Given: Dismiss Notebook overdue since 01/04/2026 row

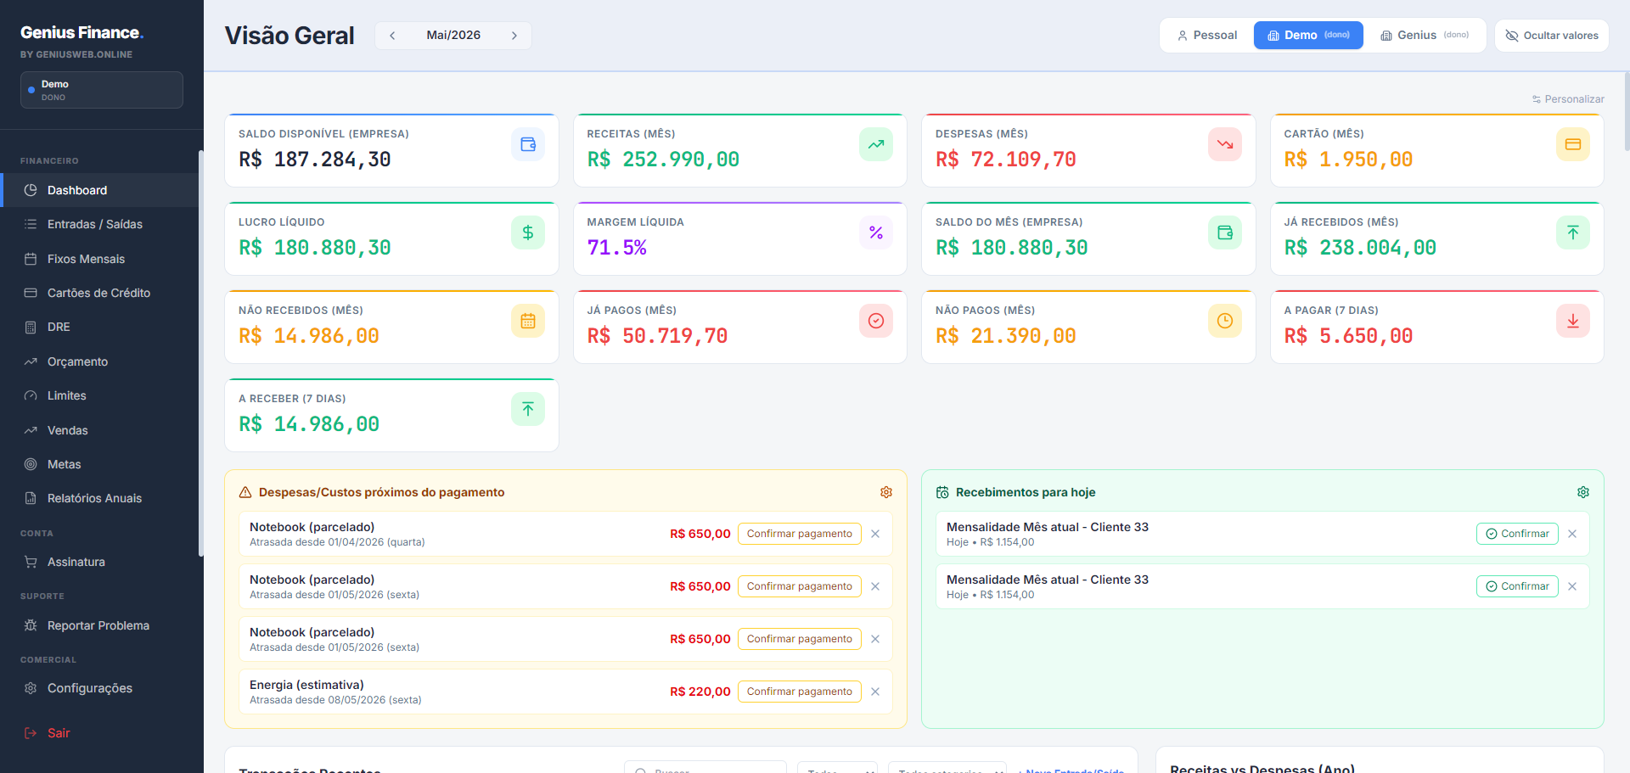Looking at the screenshot, I should click(x=875, y=534).
